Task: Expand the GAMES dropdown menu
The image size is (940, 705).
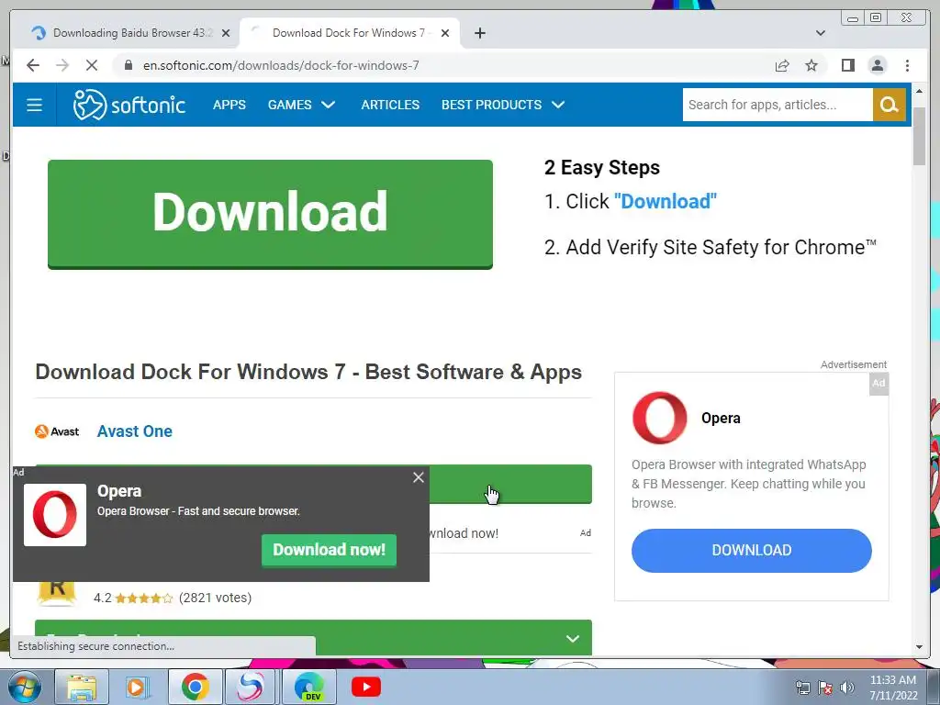Action: point(301,105)
